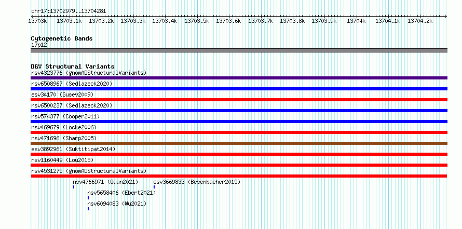Click the 13704k ruler tick label
Viewport: 462px width, 229px height.
[x=356, y=21]
